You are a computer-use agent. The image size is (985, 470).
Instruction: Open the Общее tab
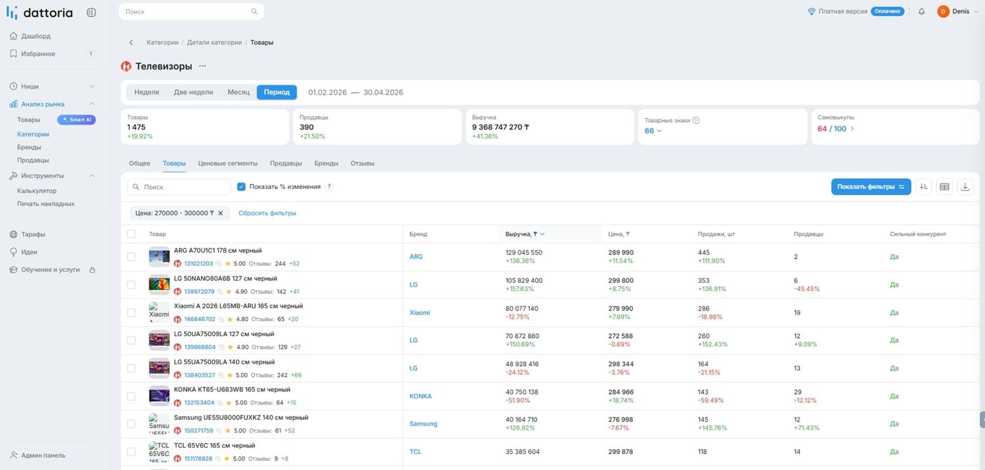(x=140, y=163)
